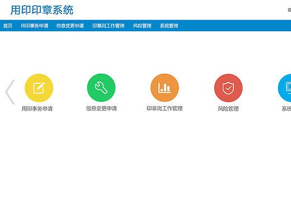Screen dimensions: 291x218
Task: Open the 风险管理 menu in the navigation bar
Action: tap(142, 26)
